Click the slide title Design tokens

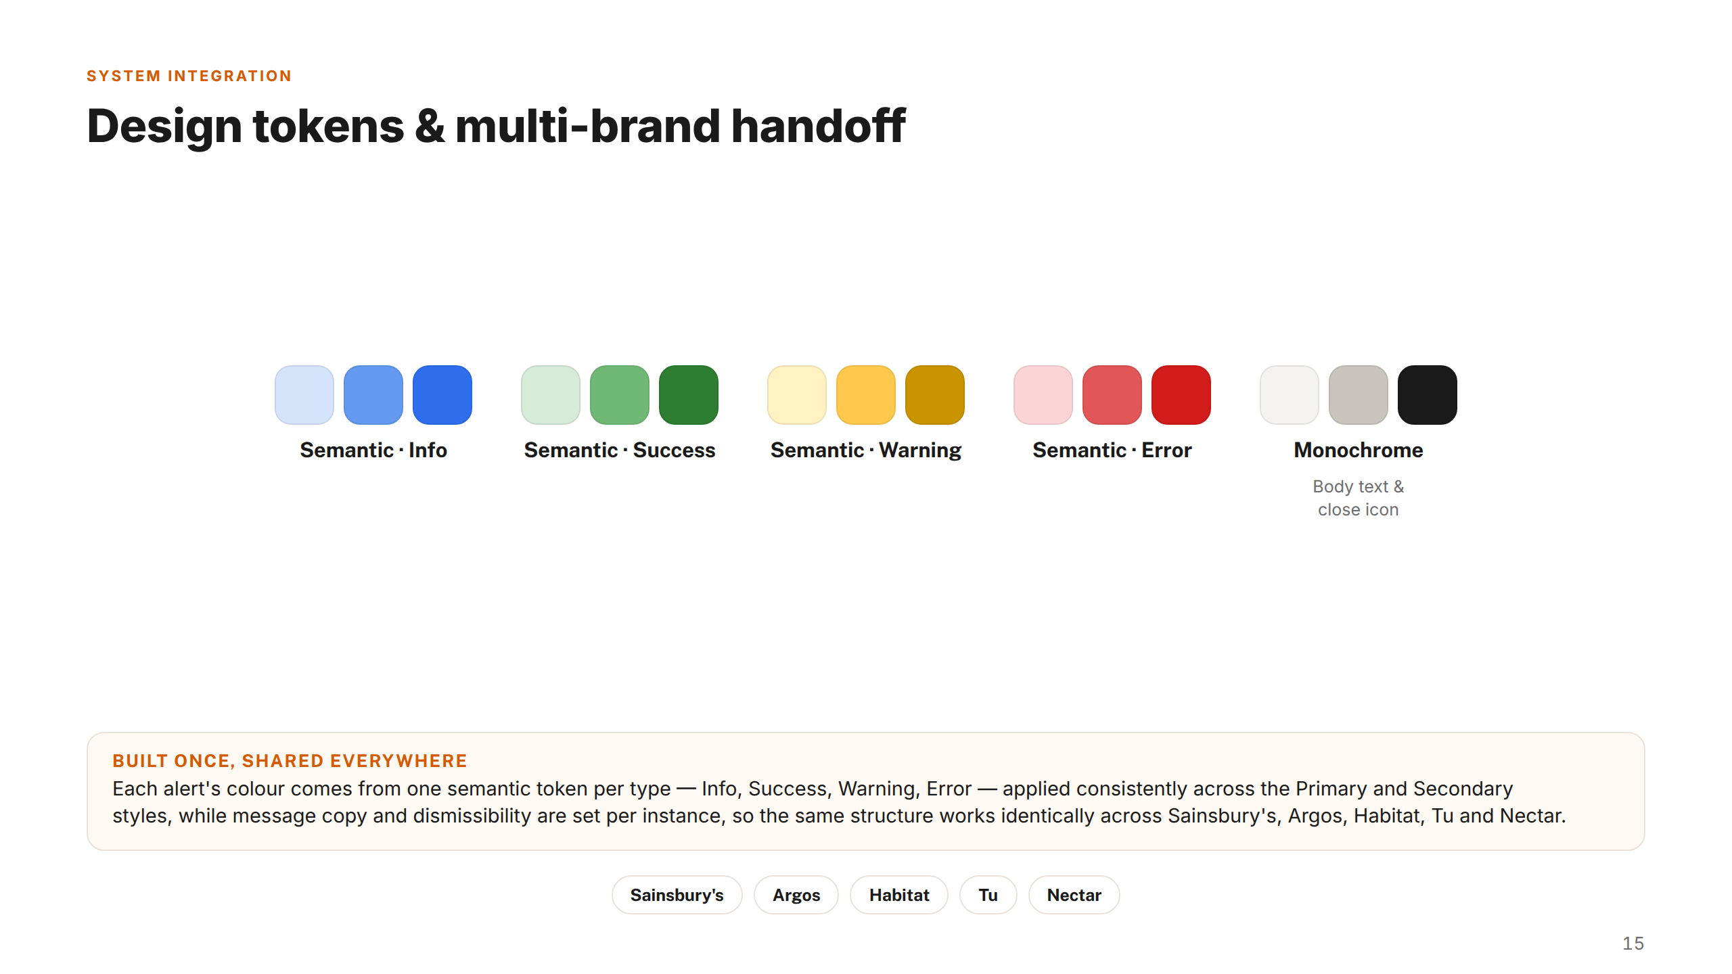click(496, 126)
